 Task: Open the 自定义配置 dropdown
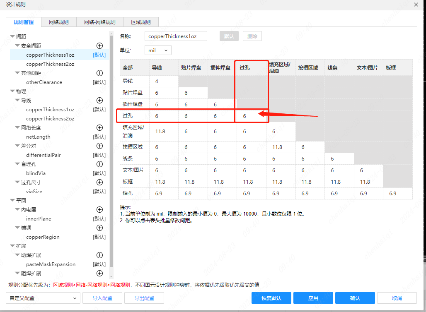click(x=43, y=298)
